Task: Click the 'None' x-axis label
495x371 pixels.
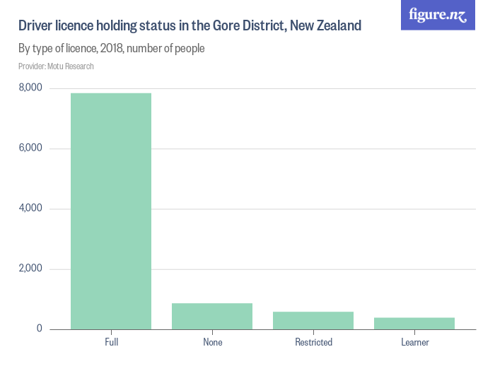Action: point(212,342)
